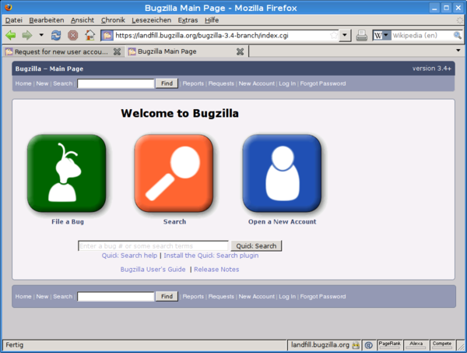
Task: Click Reports in the top navigation bar
Action: (x=193, y=83)
